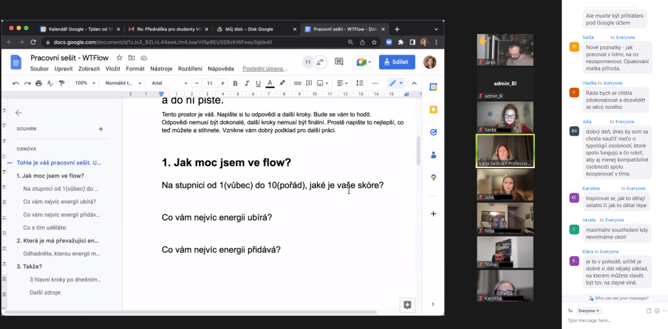Switch to the Kalendář Google browser tab
668x329 pixels.
click(79, 29)
